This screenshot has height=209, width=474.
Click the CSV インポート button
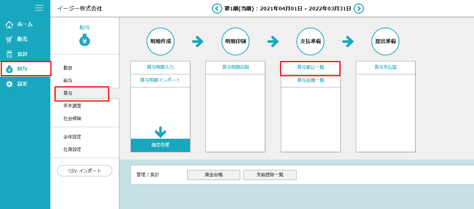click(x=85, y=171)
